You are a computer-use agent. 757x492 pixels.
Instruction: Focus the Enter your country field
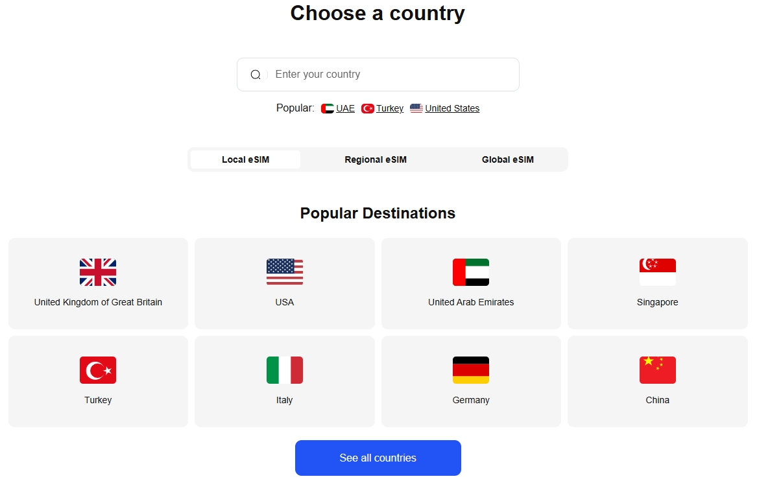(x=378, y=75)
